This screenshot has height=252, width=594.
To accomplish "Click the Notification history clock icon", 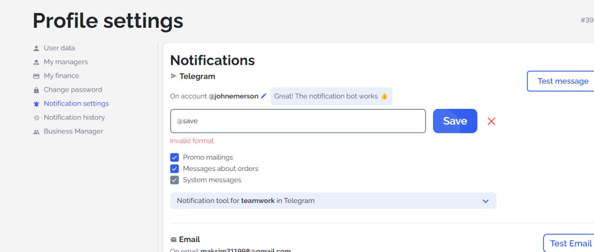I will 36,118.
